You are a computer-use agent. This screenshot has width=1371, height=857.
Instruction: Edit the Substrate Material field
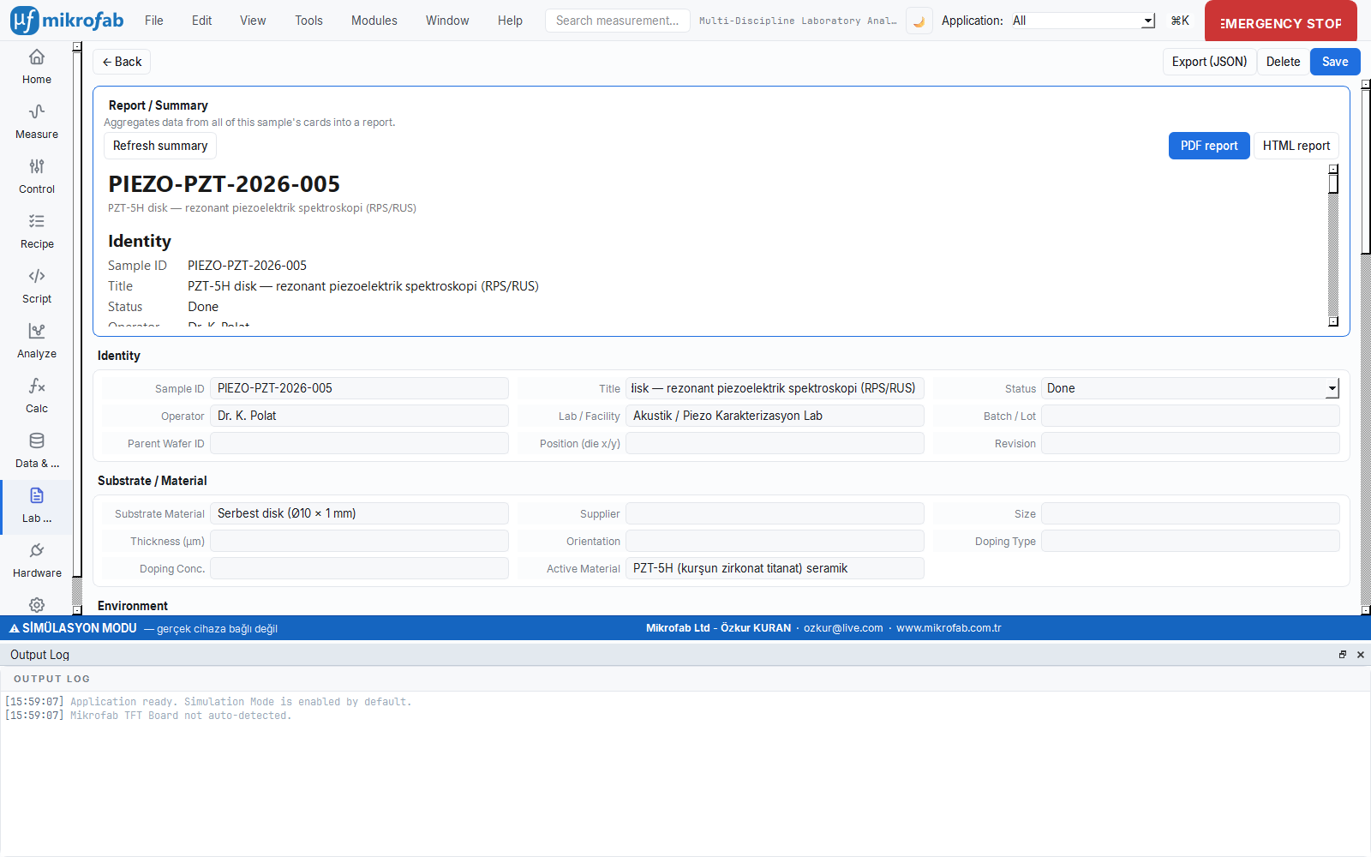pyautogui.click(x=359, y=513)
